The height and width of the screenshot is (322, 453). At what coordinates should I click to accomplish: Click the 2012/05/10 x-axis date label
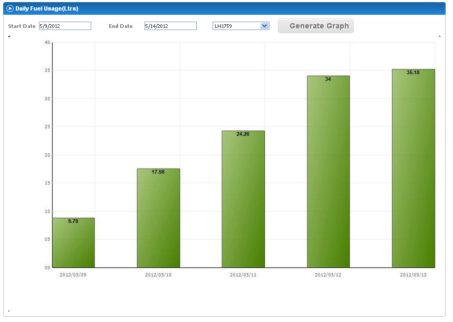[158, 275]
